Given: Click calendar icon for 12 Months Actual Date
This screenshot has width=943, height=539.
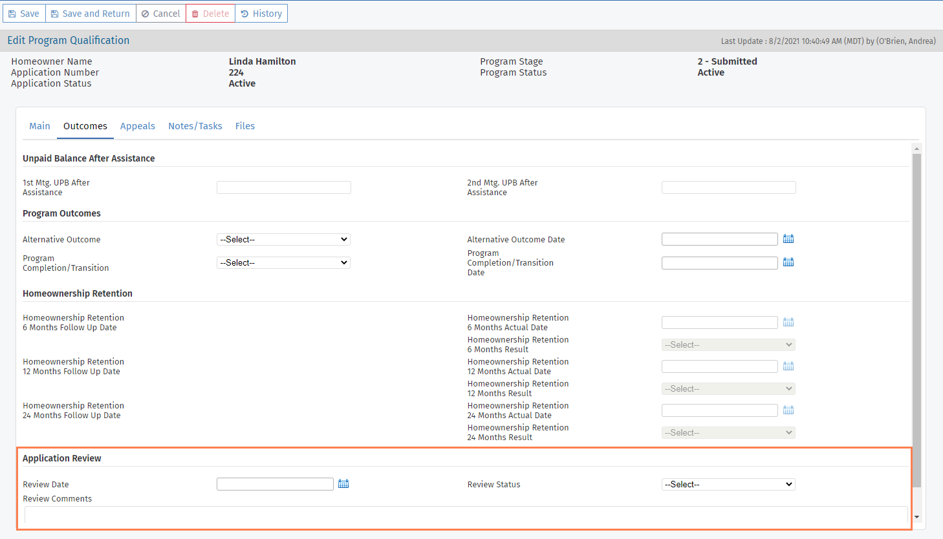Looking at the screenshot, I should pos(788,366).
